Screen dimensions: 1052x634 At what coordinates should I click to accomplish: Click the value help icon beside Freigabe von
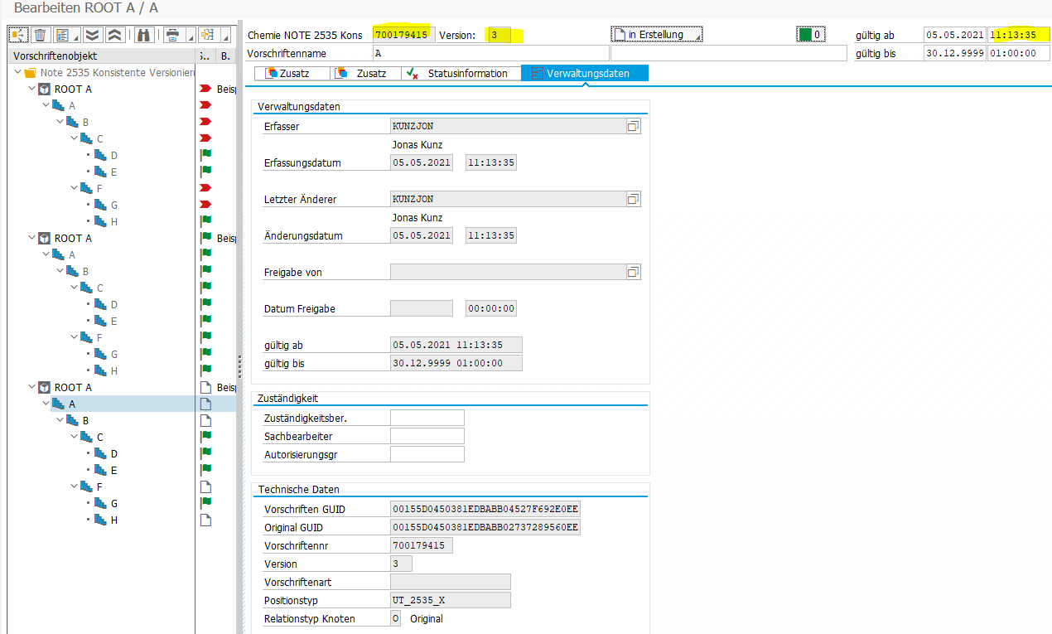(633, 272)
